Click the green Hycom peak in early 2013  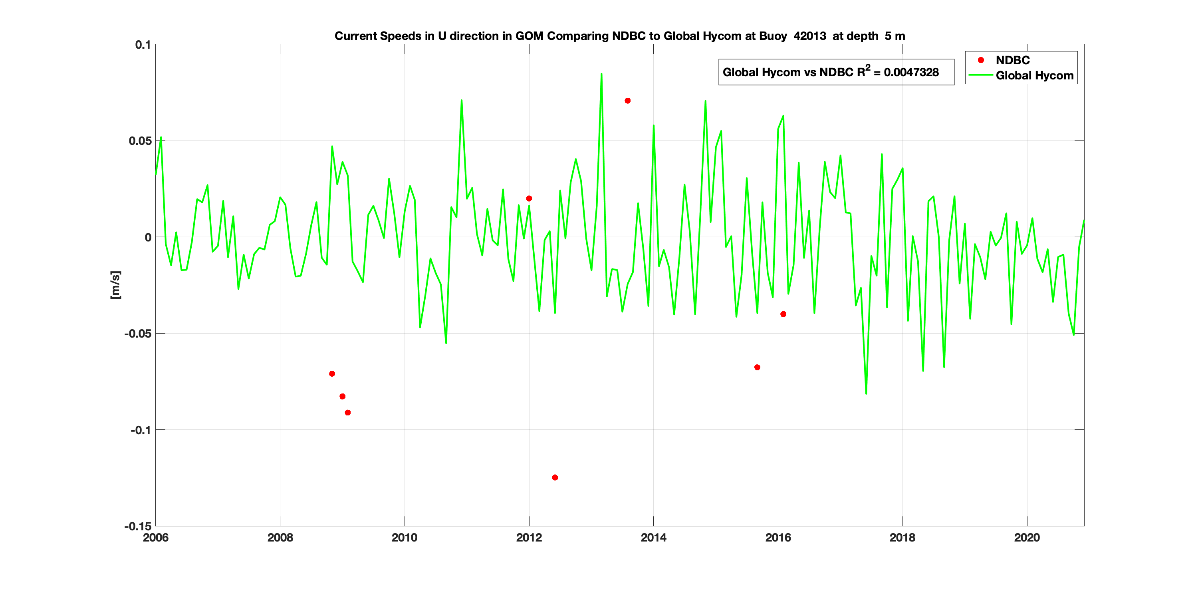point(601,74)
